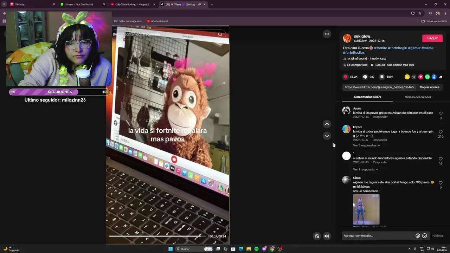This screenshot has height=253, width=450.
Task: Like krjrbm's comment with 210 likes
Action: [441, 132]
